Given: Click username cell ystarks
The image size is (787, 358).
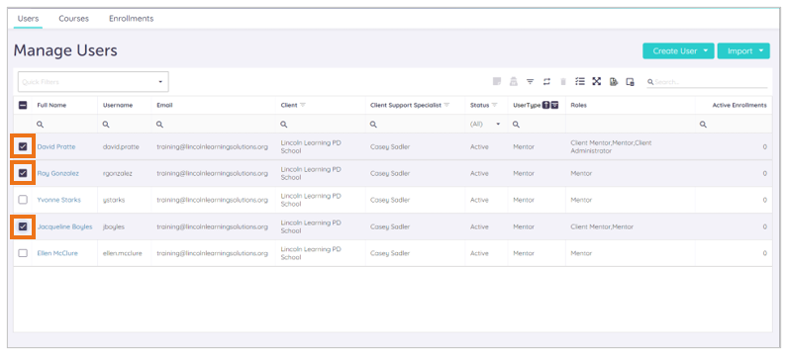Looking at the screenshot, I should 114,200.
